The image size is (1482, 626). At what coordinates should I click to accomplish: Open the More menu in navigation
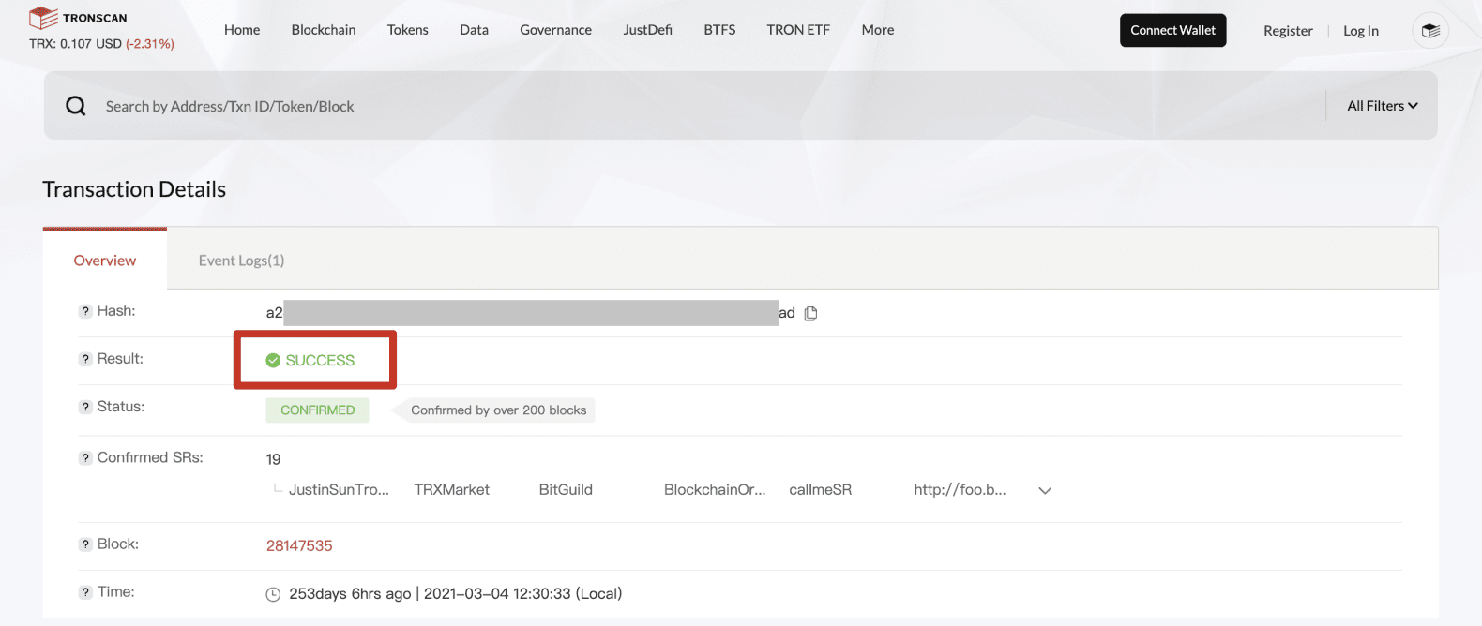coord(877,30)
